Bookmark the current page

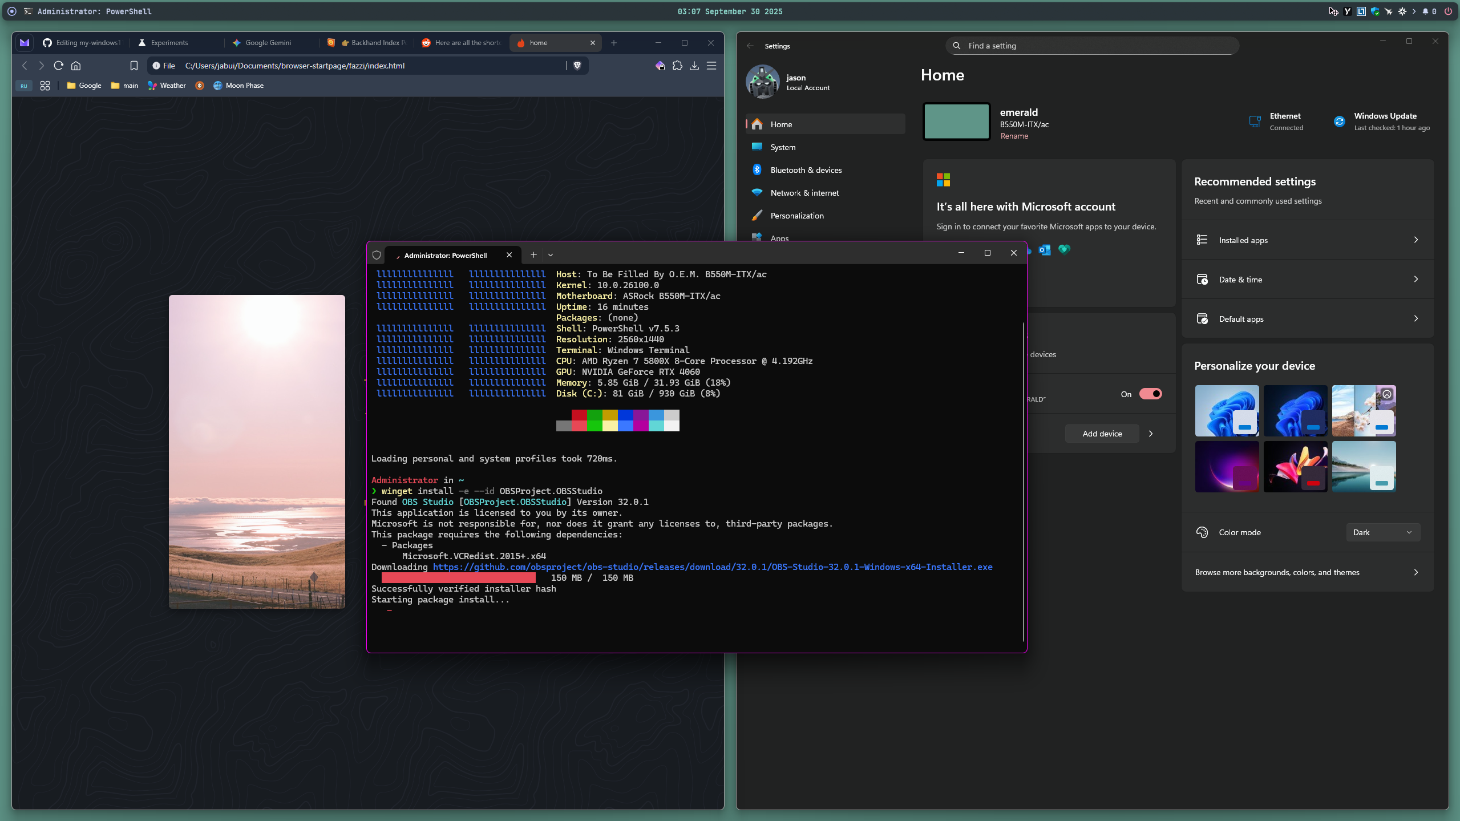click(x=134, y=66)
